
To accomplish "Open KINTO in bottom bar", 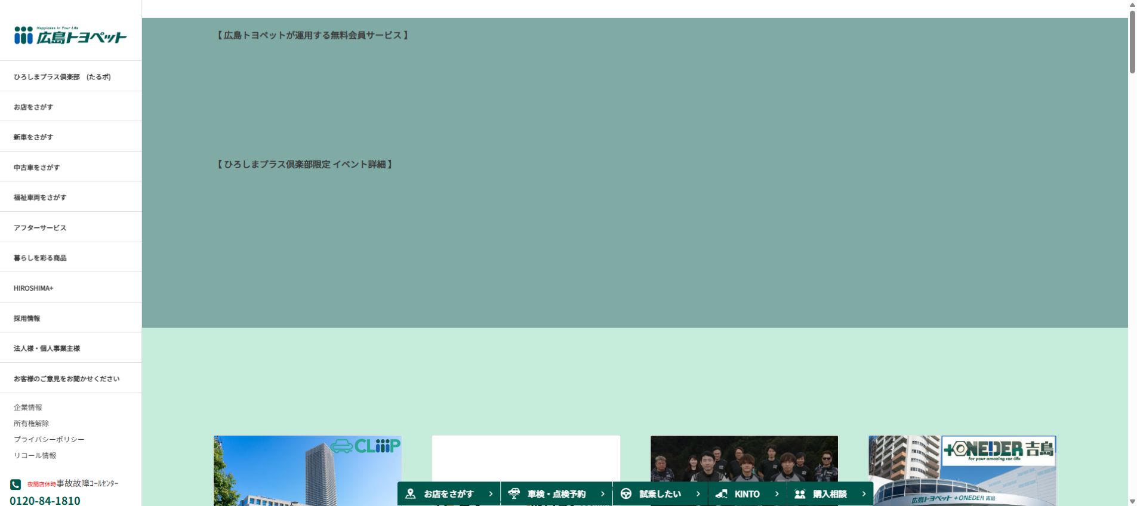I will point(747,493).
